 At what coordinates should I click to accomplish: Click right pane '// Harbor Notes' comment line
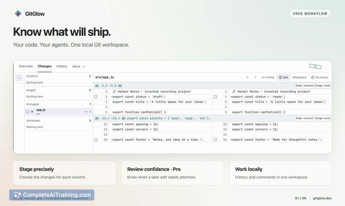pos(271,91)
